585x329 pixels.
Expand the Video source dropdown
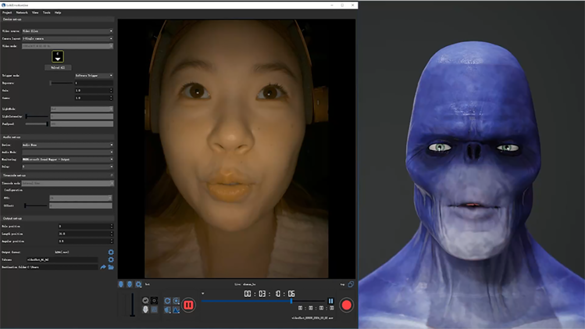pyautogui.click(x=67, y=31)
